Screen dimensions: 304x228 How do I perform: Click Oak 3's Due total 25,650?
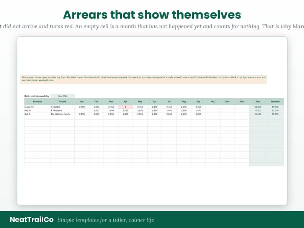tap(258, 114)
